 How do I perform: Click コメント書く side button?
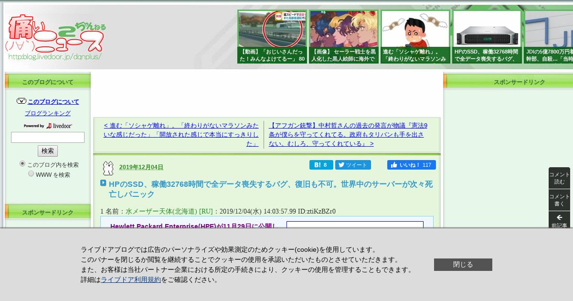(x=559, y=200)
